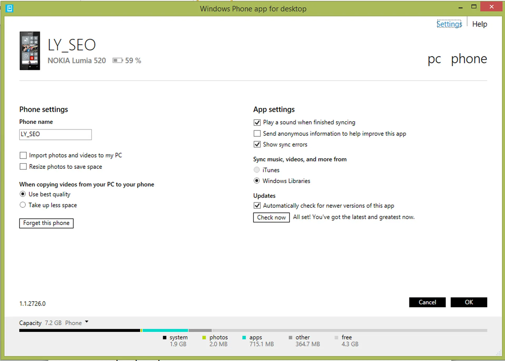Screen dimensions: 505x361
Task: Click the All set latest version status message
Action: tap(354, 217)
